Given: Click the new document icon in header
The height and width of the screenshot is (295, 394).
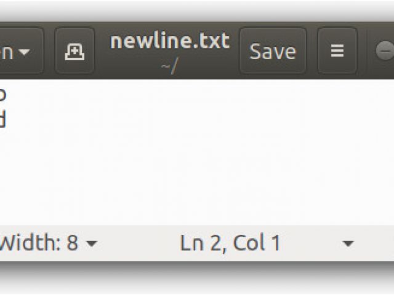Looking at the screenshot, I should click(x=74, y=51).
